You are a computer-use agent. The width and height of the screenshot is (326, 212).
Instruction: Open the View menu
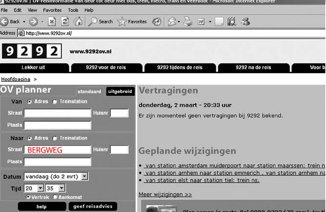coord(32,10)
